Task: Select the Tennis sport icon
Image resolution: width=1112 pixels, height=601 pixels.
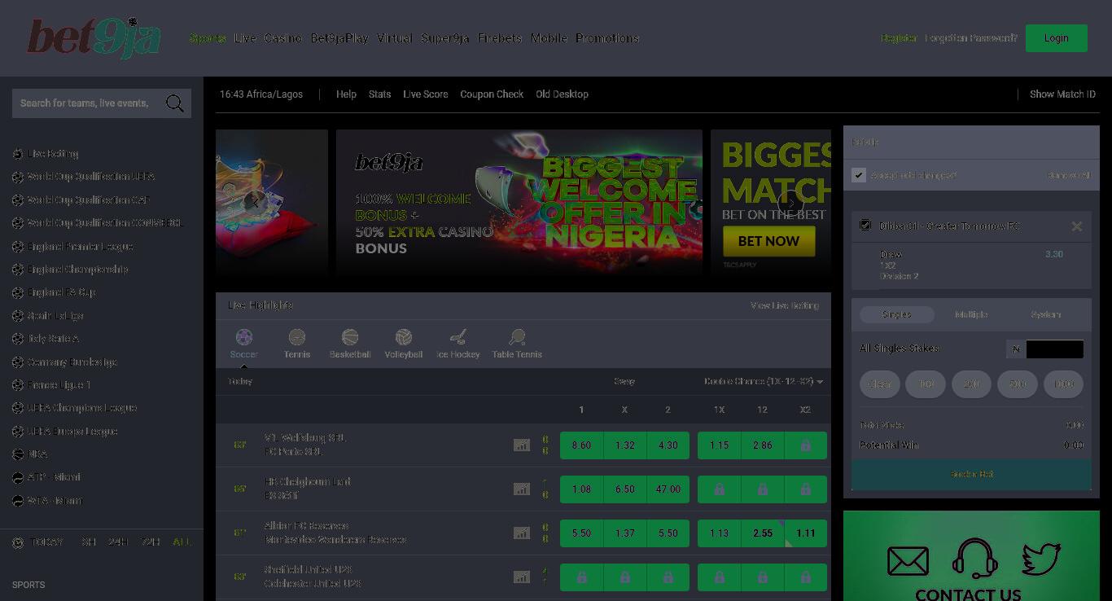Action: tap(297, 337)
